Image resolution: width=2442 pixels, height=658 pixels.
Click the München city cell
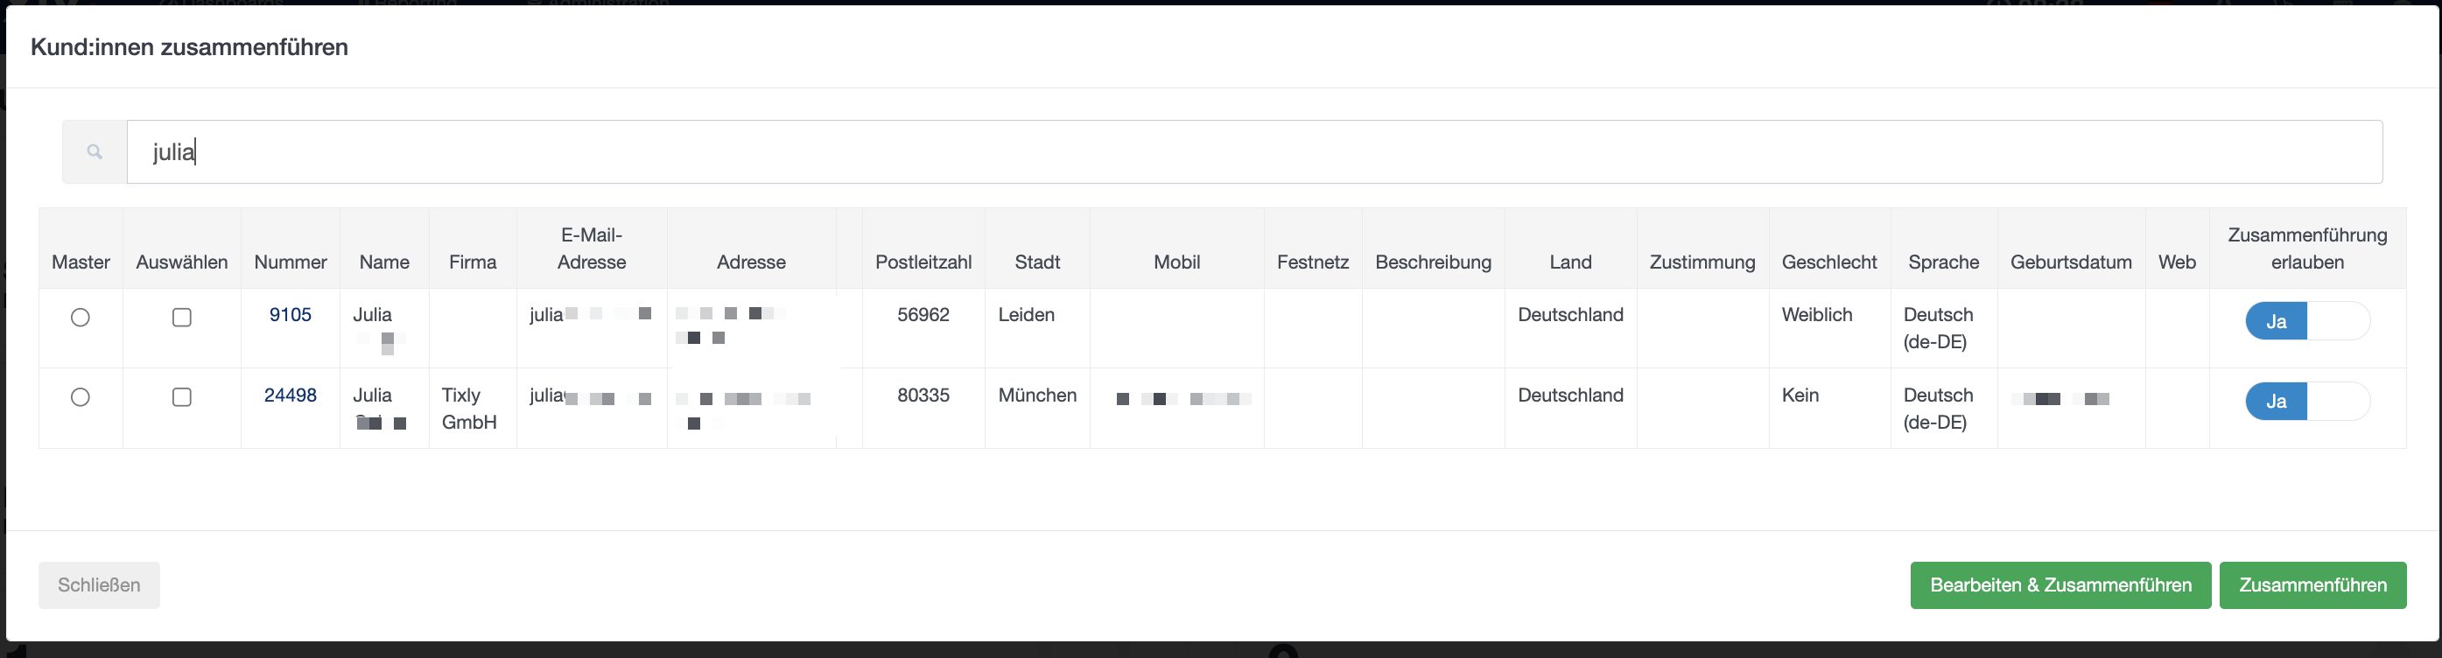(x=1037, y=395)
